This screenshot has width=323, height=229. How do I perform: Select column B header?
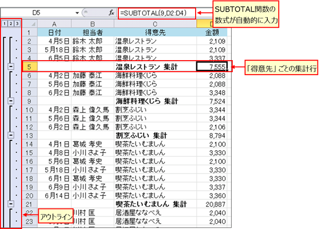[93, 24]
